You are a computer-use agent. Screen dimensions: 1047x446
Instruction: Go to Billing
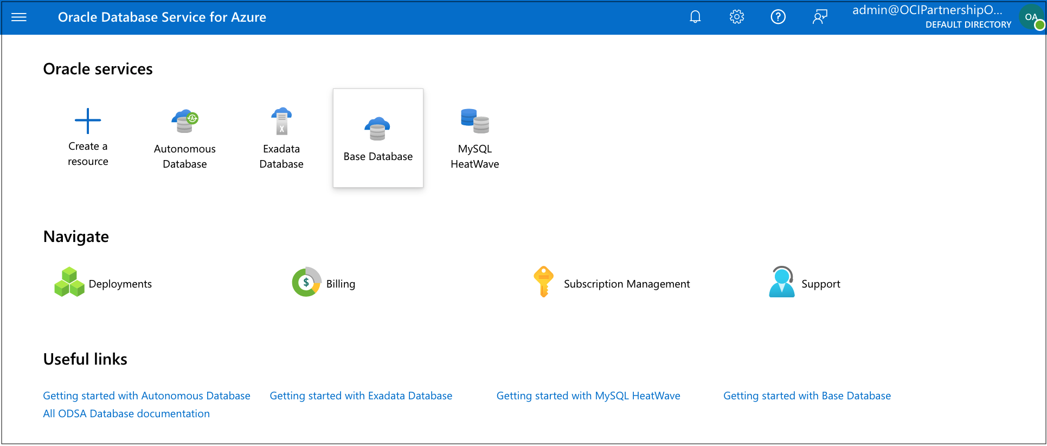(341, 284)
